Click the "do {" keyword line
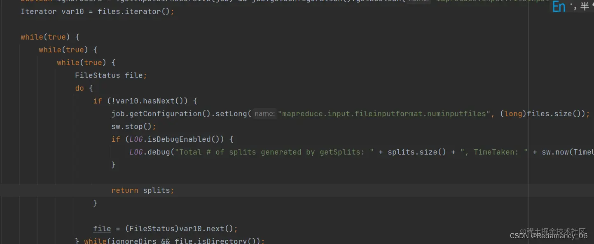Viewport: 594px width, 244px height. click(x=84, y=88)
